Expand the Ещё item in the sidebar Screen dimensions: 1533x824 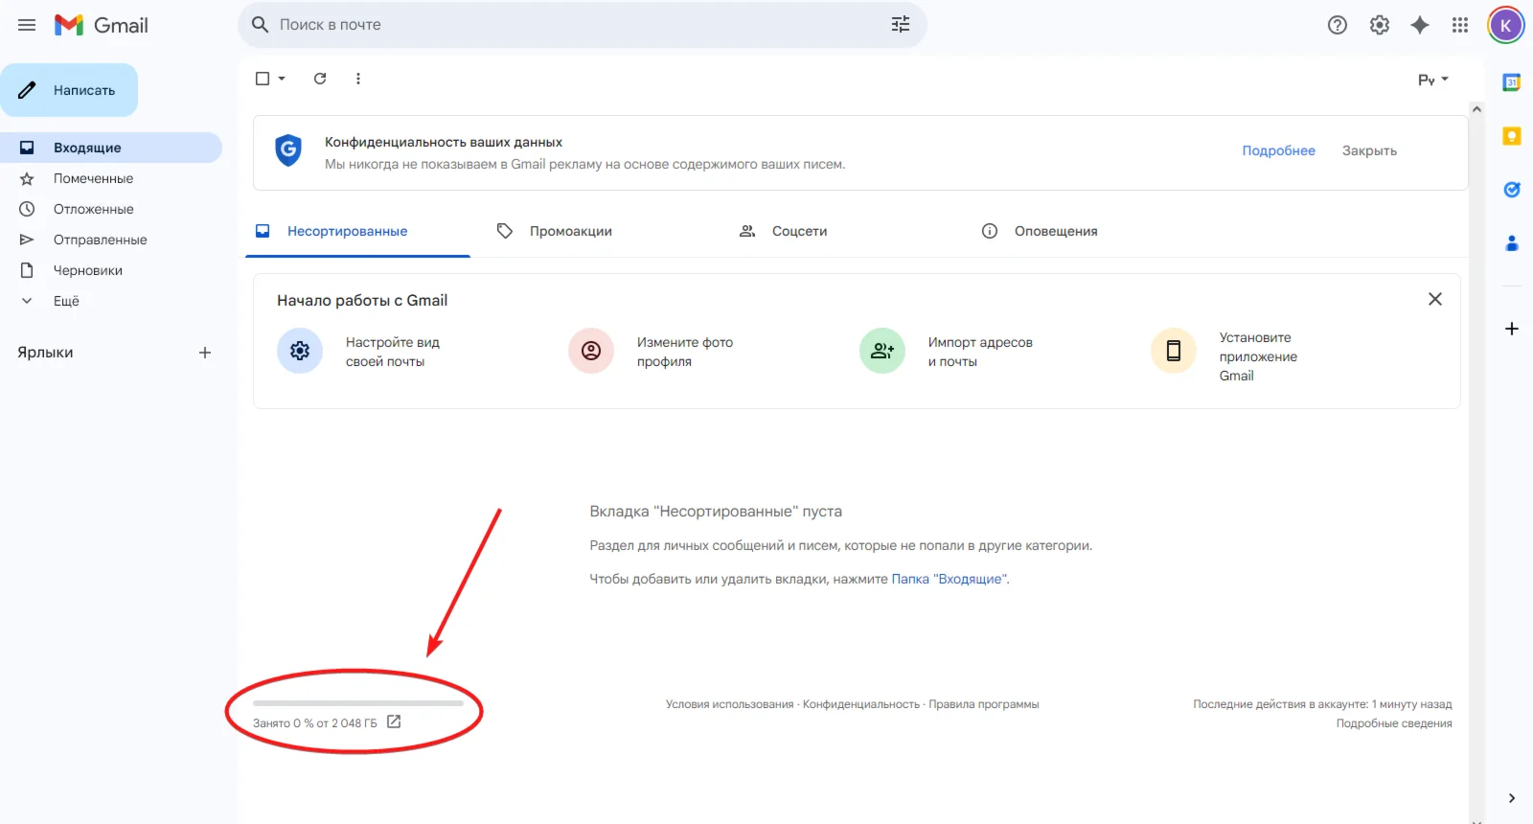point(66,301)
